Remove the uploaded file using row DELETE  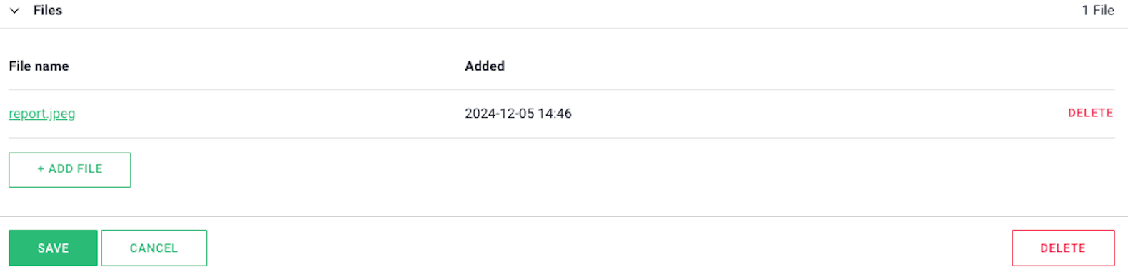(x=1090, y=113)
